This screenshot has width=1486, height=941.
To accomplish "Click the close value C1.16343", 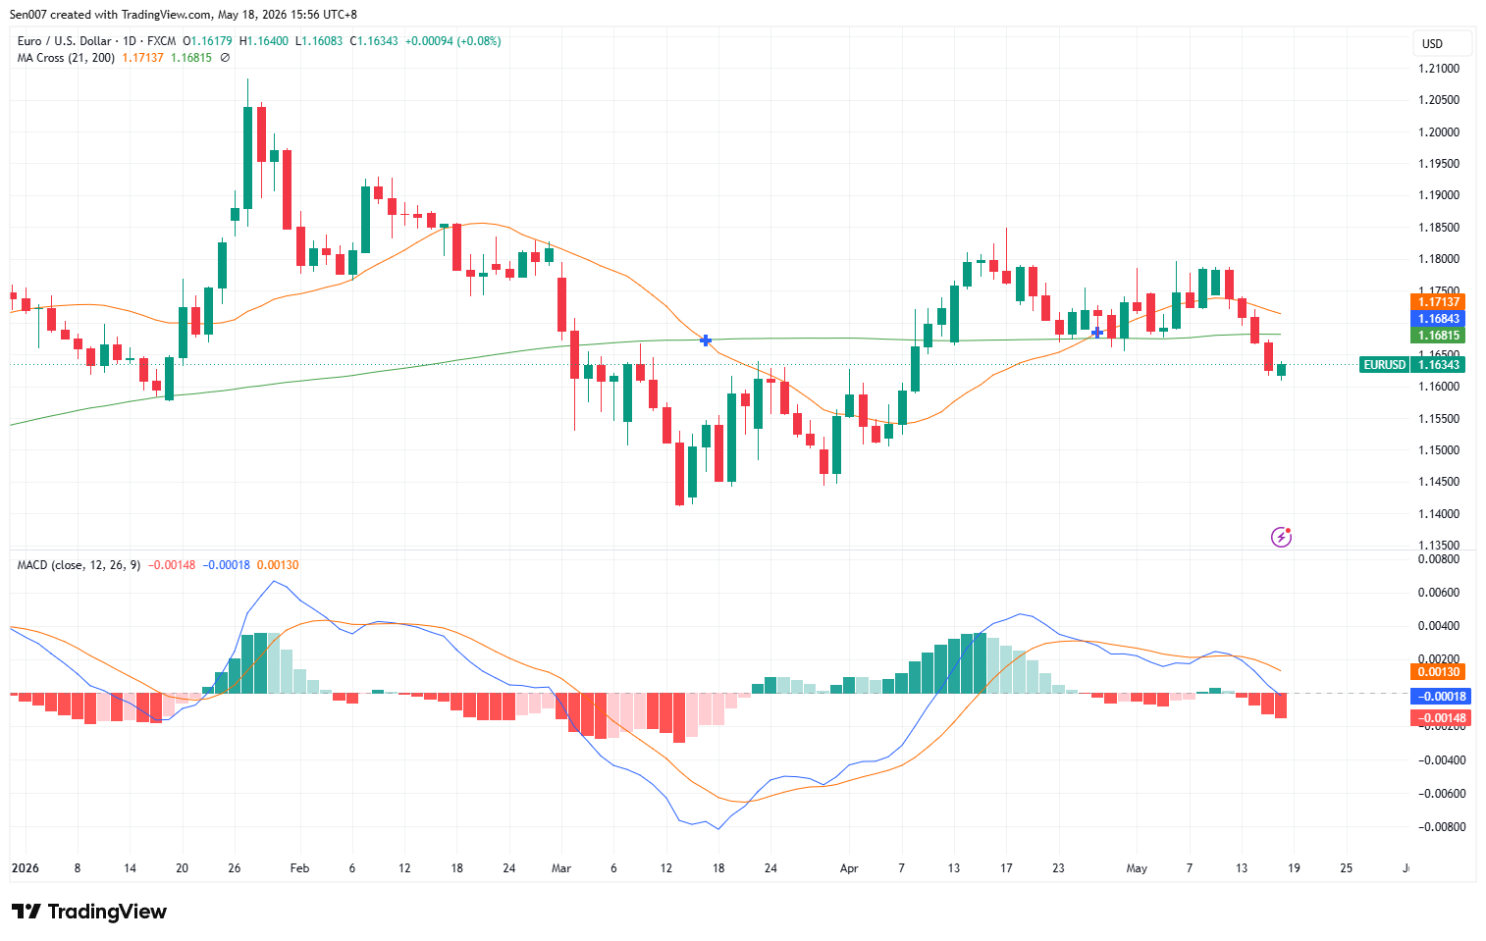I will [x=374, y=41].
